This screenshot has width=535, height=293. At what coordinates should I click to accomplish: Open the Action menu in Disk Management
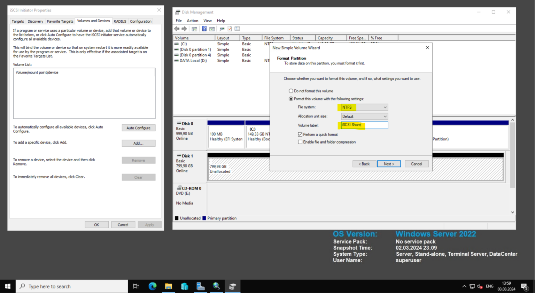(192, 21)
